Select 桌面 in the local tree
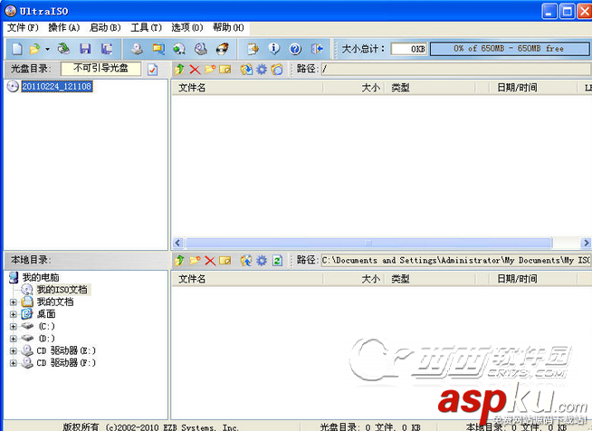 pyautogui.click(x=46, y=314)
